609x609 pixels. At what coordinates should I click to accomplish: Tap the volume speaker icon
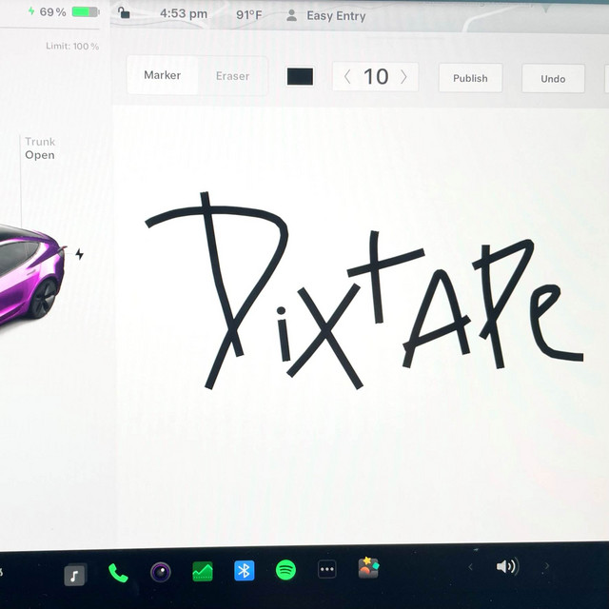pos(506,567)
